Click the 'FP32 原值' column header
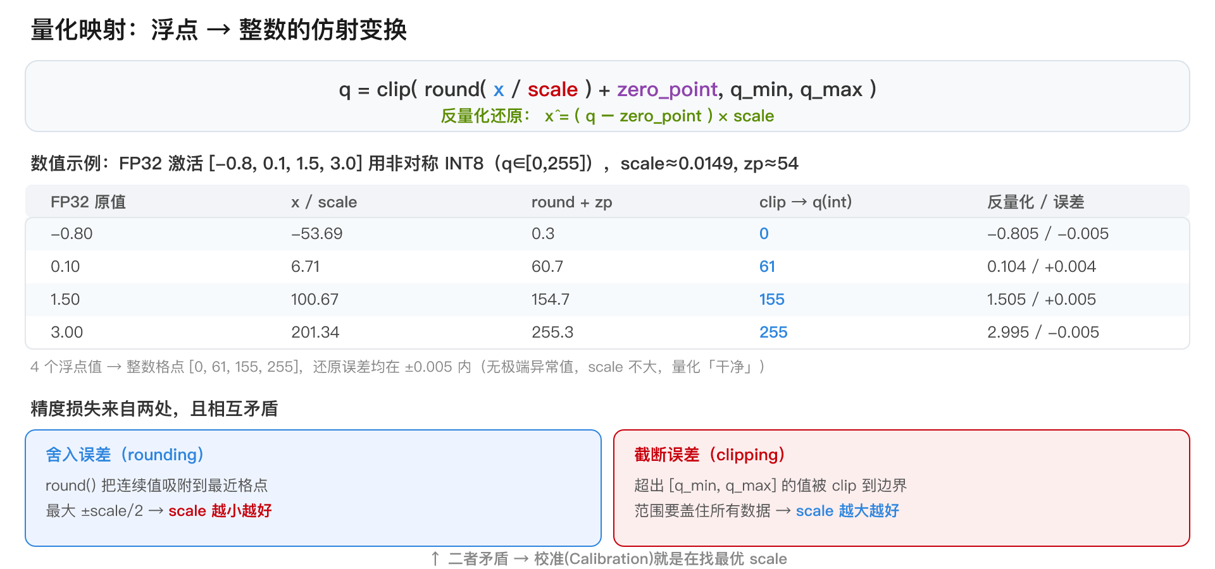The height and width of the screenshot is (569, 1215). click(x=88, y=202)
